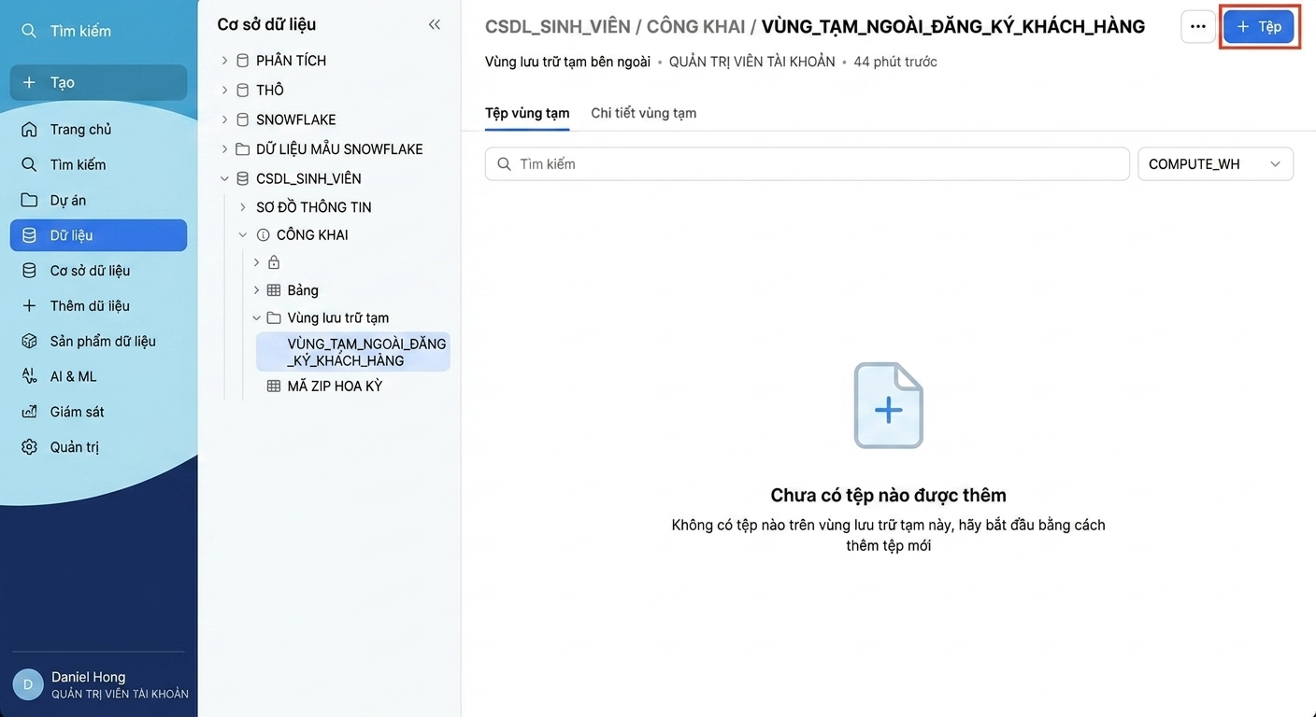Click database icon next to CSDL_SINH_VIÊN

tap(243, 178)
